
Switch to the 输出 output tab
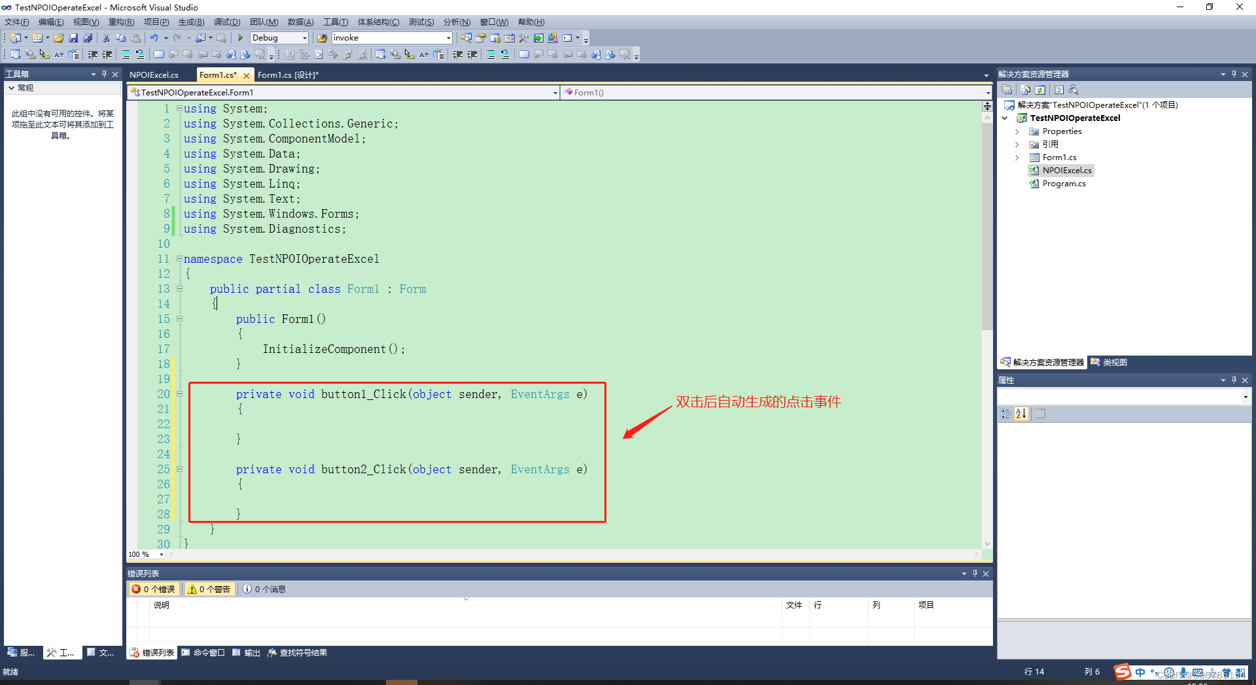pyautogui.click(x=247, y=652)
